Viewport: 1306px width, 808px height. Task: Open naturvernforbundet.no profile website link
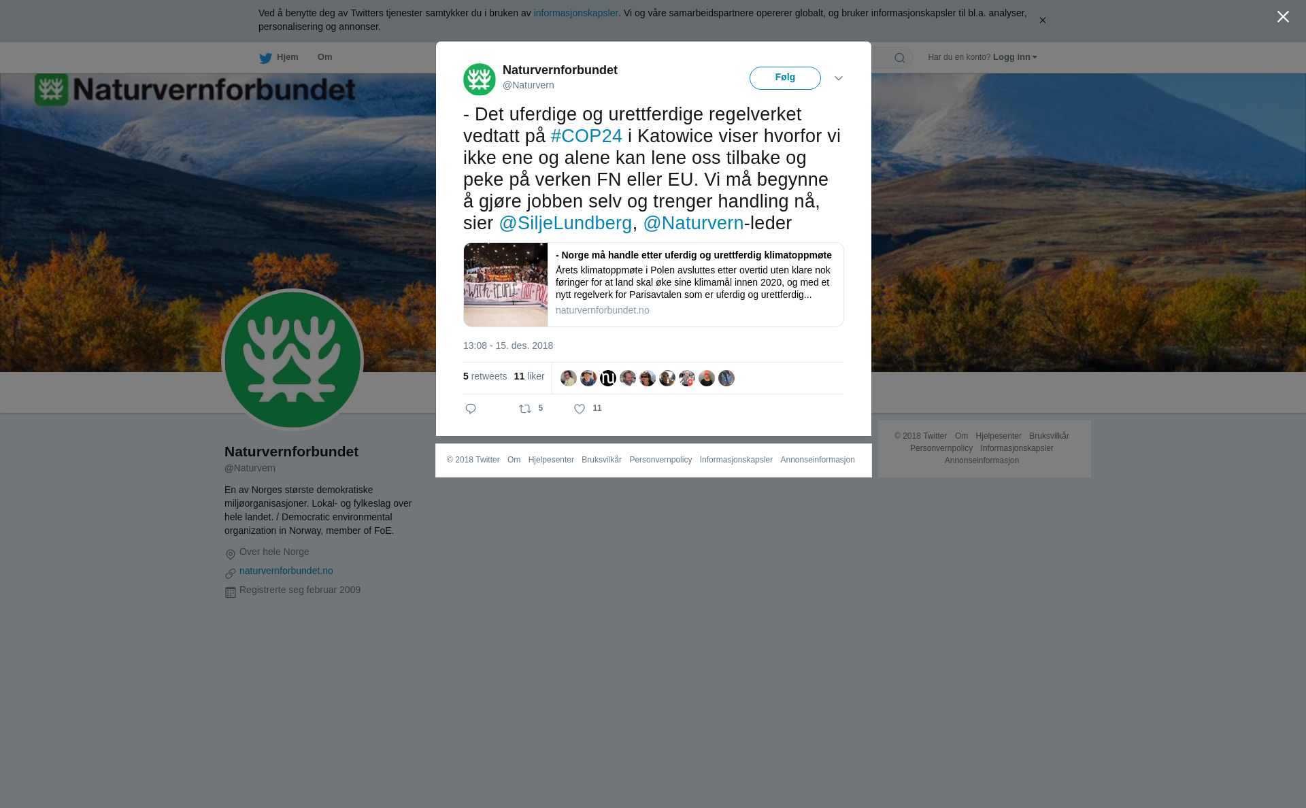click(286, 571)
